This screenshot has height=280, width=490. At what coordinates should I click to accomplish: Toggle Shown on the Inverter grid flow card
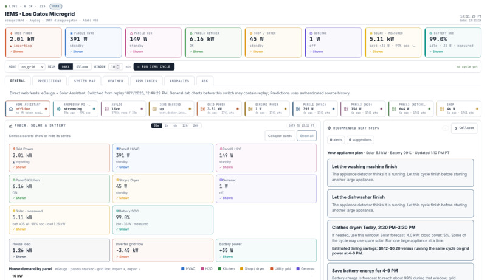point(123,257)
